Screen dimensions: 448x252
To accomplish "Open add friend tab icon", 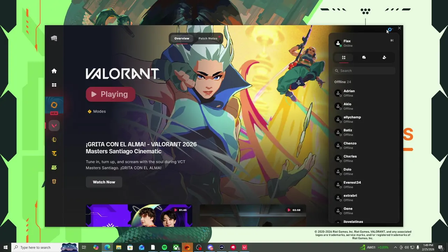I will [x=384, y=57].
